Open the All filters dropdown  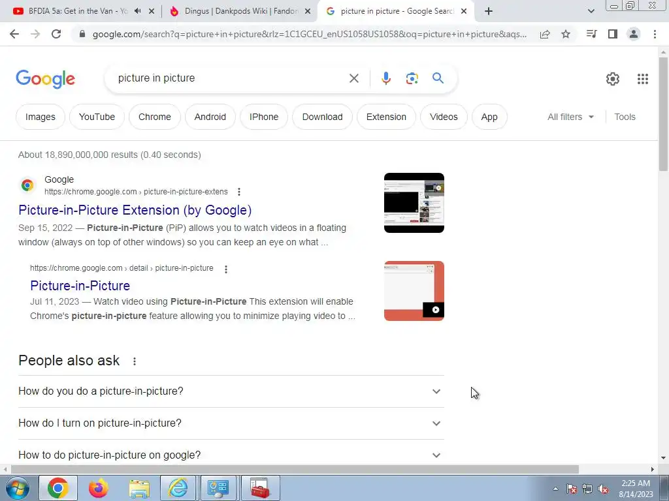point(570,117)
